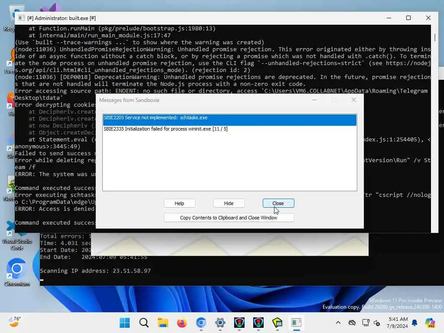Open File Explorer from the taskbar
Viewport: 444px width, 333px height.
click(163, 323)
